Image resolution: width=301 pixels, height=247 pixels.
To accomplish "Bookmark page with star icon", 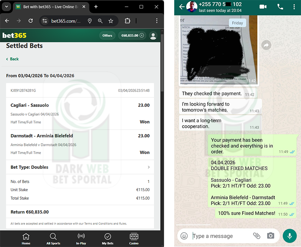I will pos(111,21).
